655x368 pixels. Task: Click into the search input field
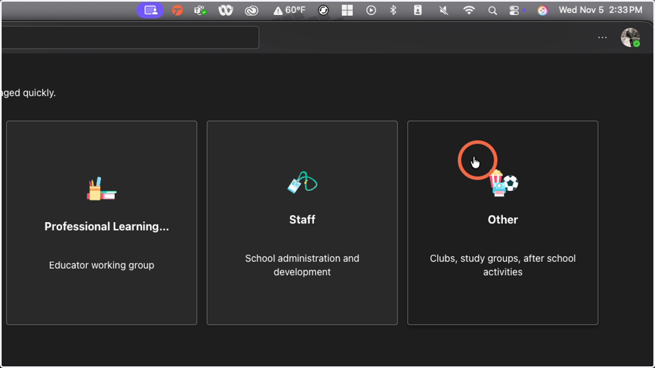point(130,38)
